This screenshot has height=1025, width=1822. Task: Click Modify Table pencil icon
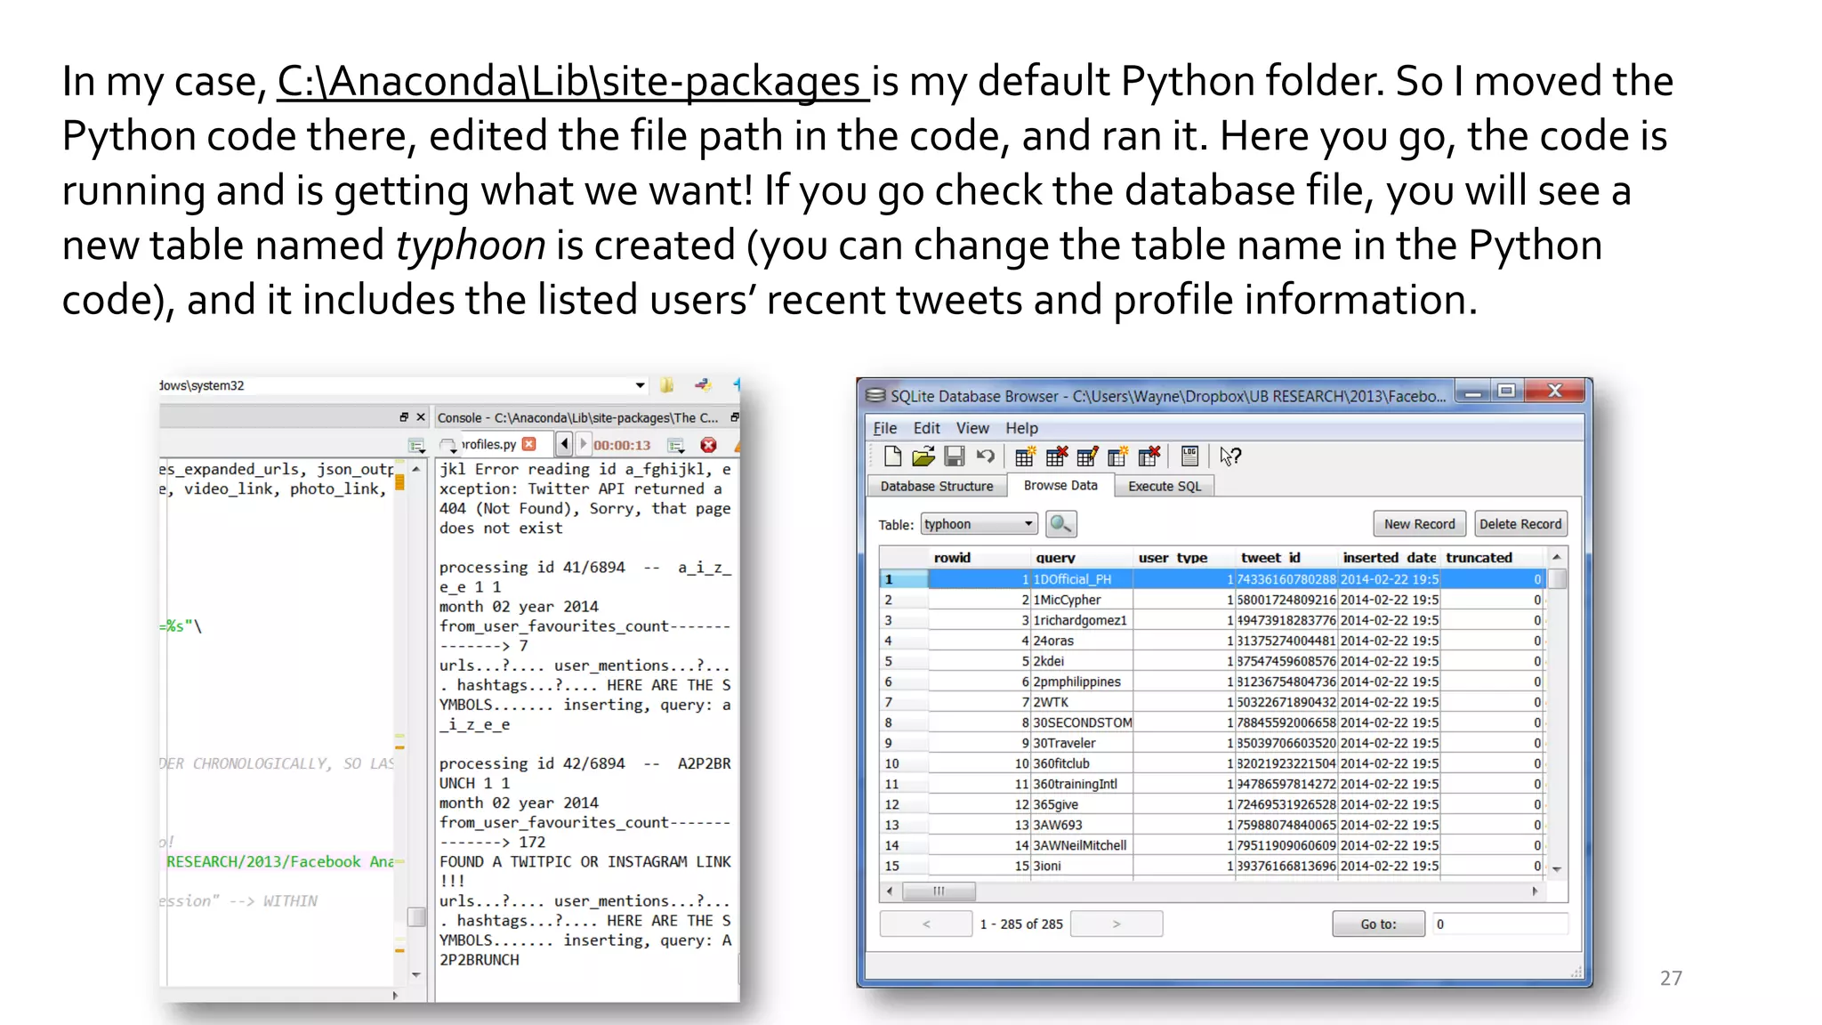tap(1087, 456)
